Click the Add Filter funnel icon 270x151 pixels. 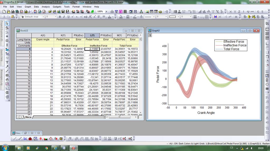pos(213,12)
